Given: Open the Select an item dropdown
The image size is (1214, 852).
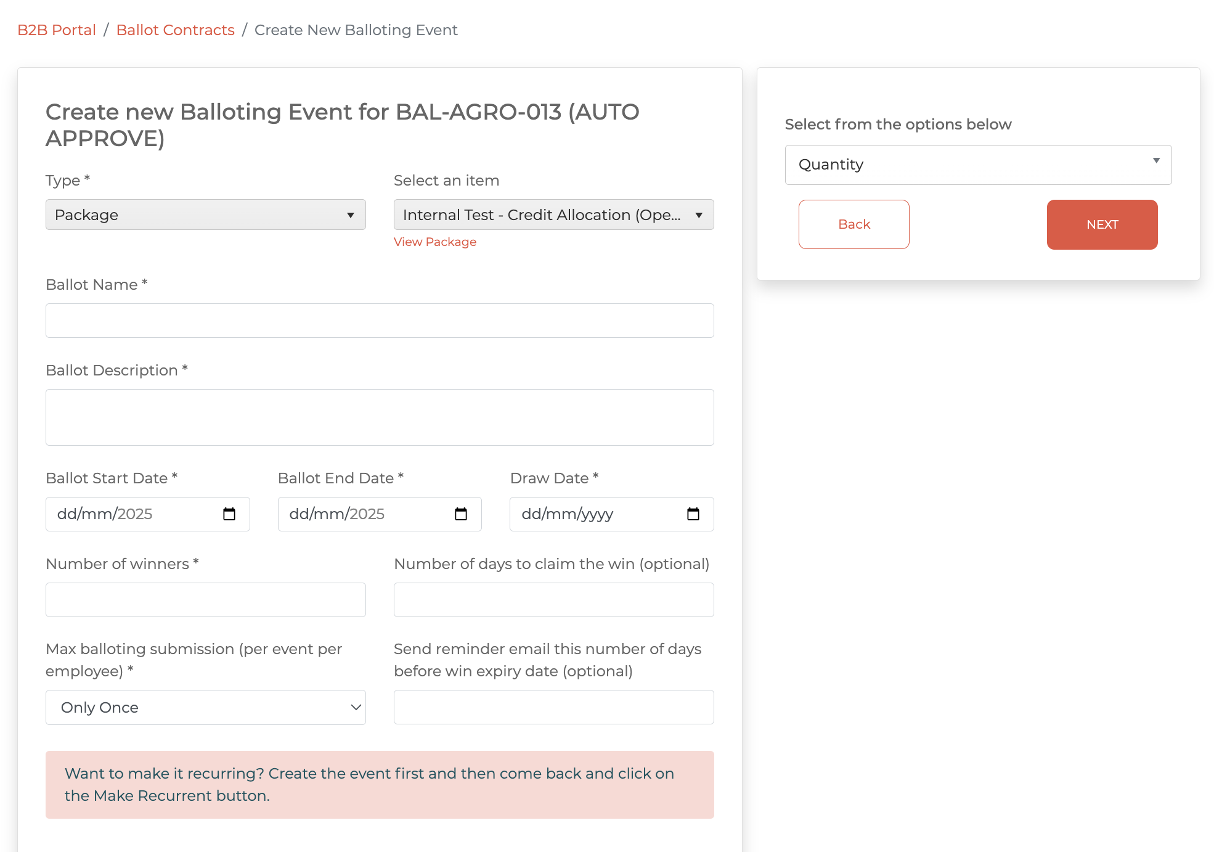Looking at the screenshot, I should coord(553,215).
